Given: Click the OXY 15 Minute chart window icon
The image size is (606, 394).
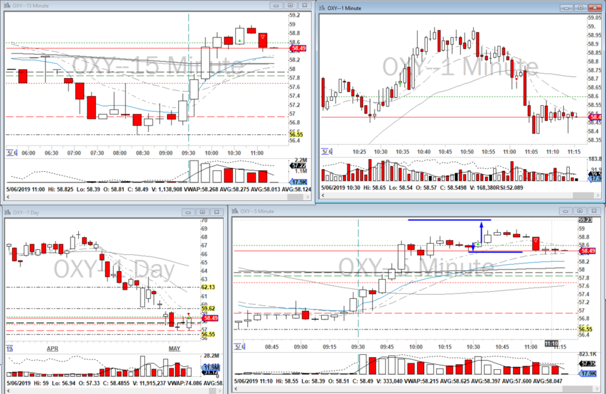Looking at the screenshot, I should [7, 5].
